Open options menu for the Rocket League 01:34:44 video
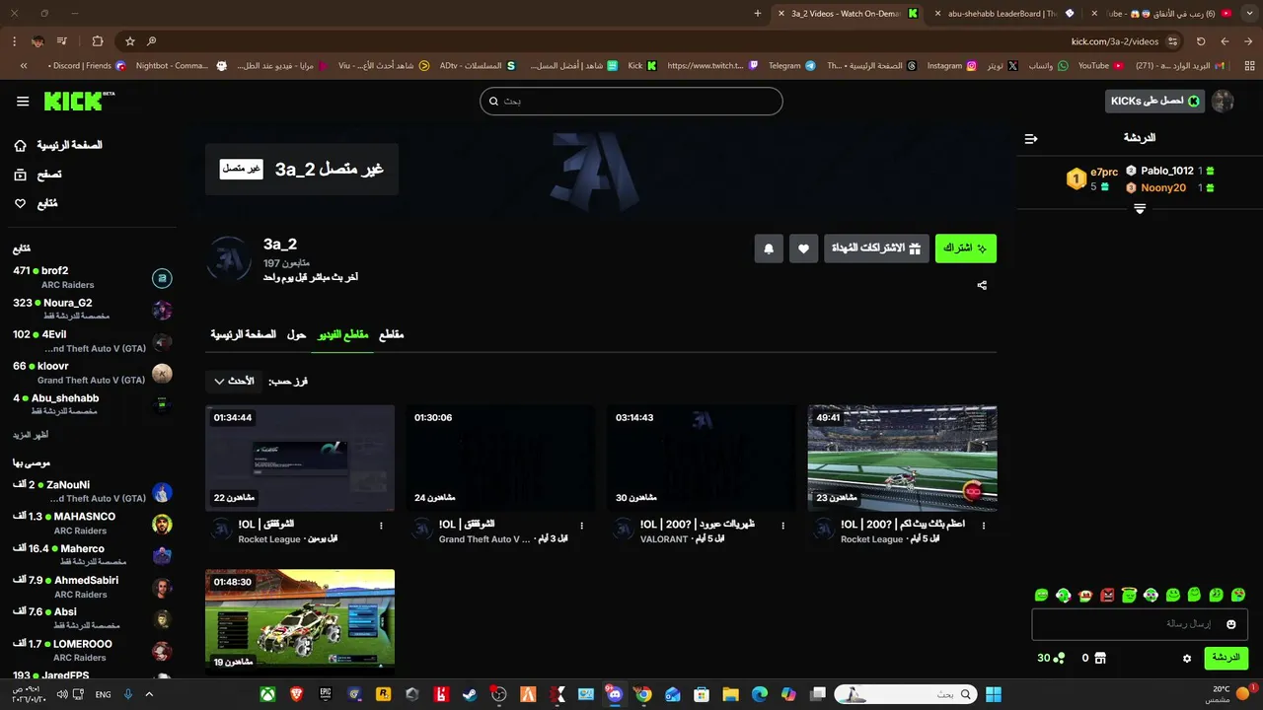This screenshot has height=710, width=1263. pyautogui.click(x=381, y=526)
